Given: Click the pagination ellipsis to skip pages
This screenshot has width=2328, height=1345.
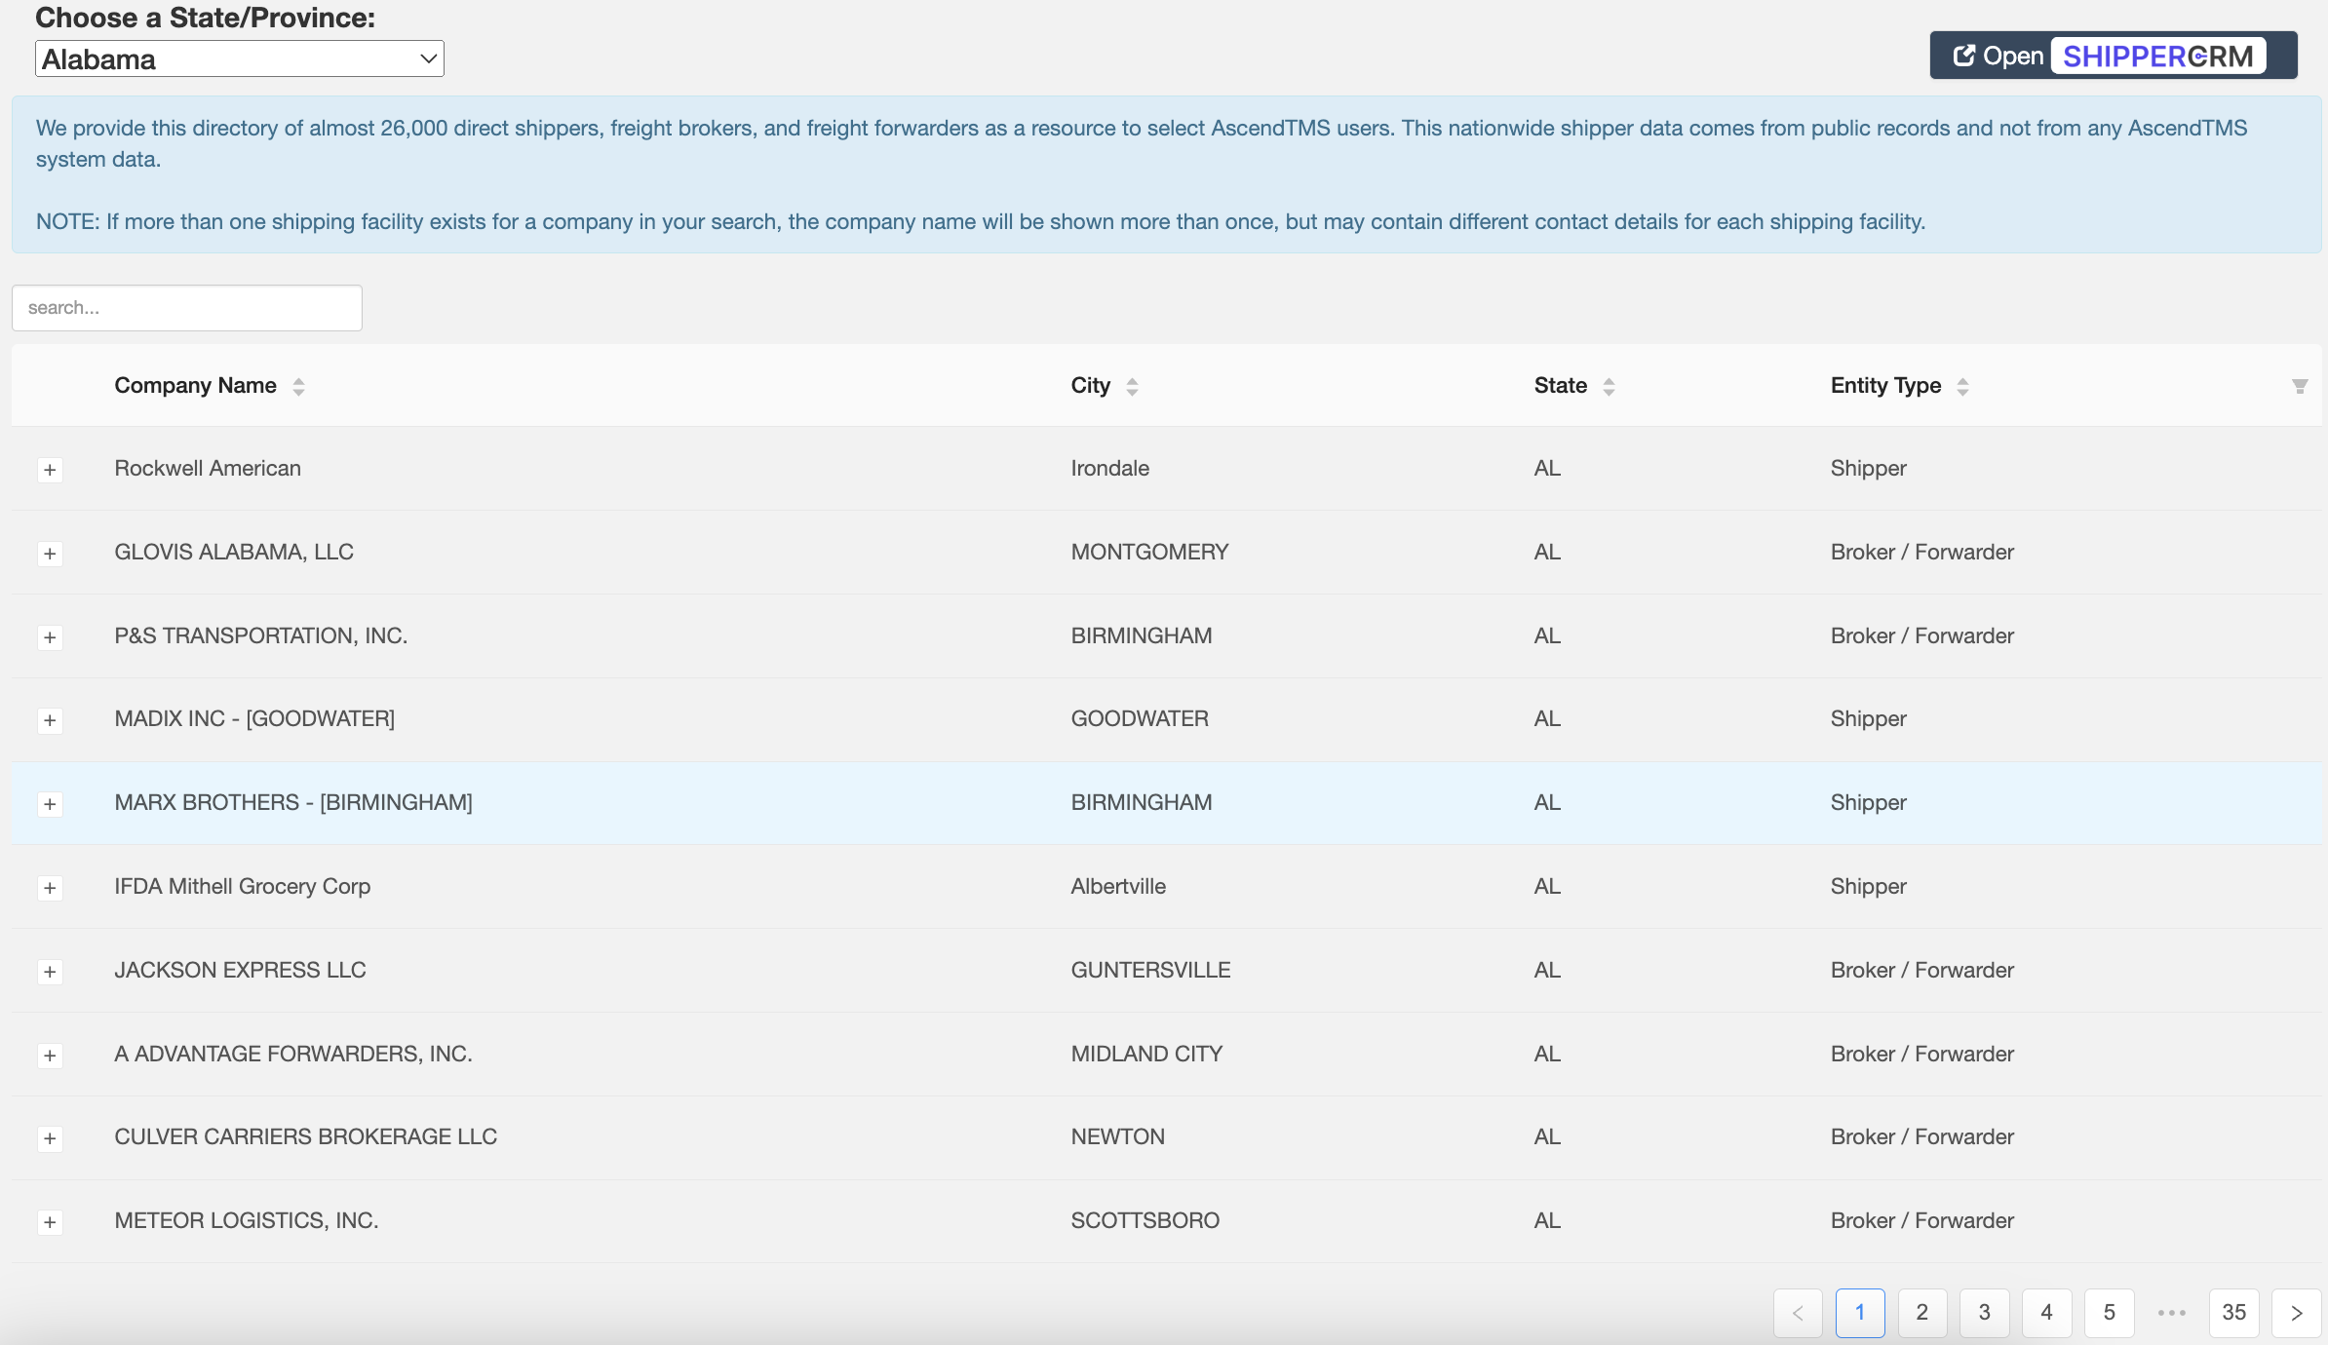Looking at the screenshot, I should 2172,1313.
